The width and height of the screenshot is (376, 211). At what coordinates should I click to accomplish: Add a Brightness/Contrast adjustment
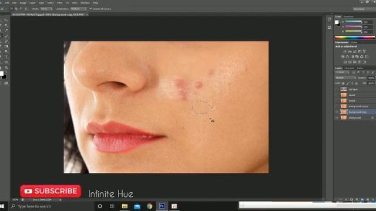[x=345, y=51]
